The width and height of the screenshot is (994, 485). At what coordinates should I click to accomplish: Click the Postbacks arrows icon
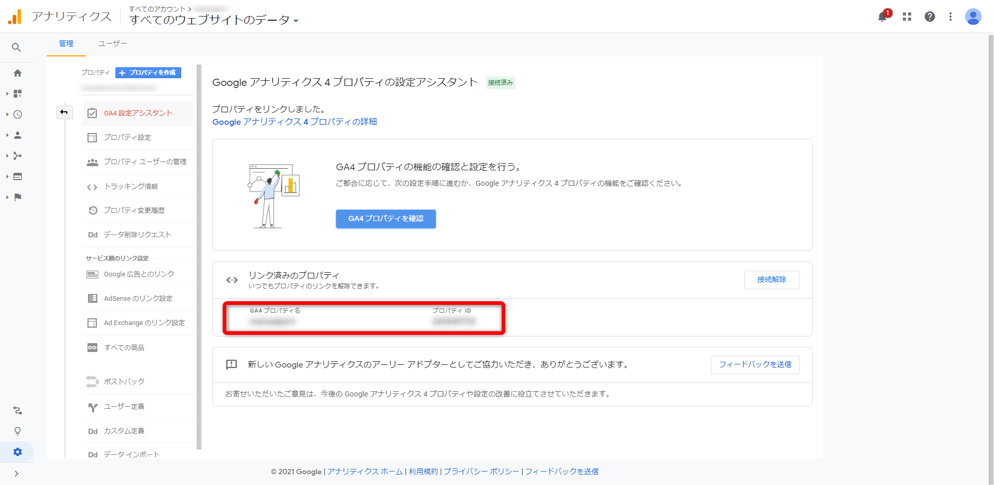[x=92, y=381]
